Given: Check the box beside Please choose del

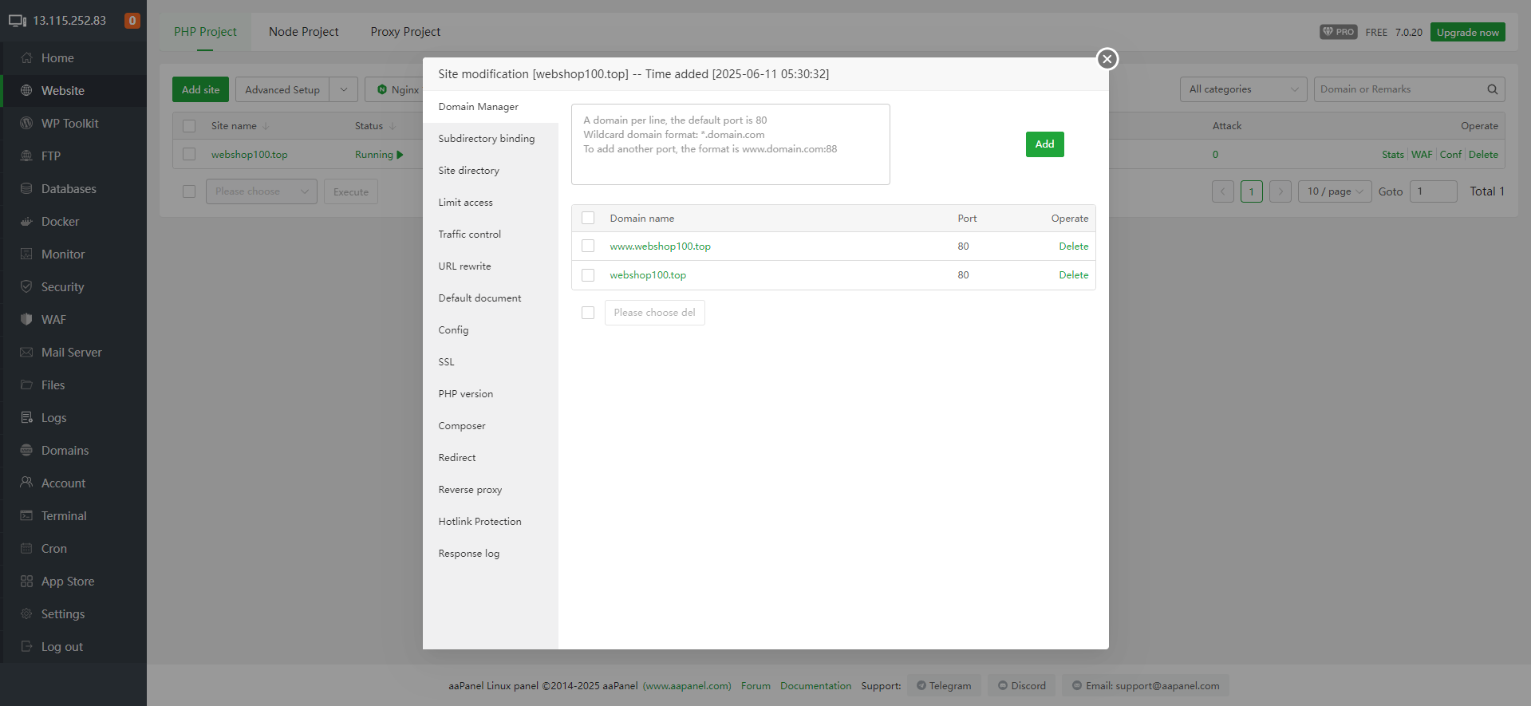Looking at the screenshot, I should (x=588, y=313).
